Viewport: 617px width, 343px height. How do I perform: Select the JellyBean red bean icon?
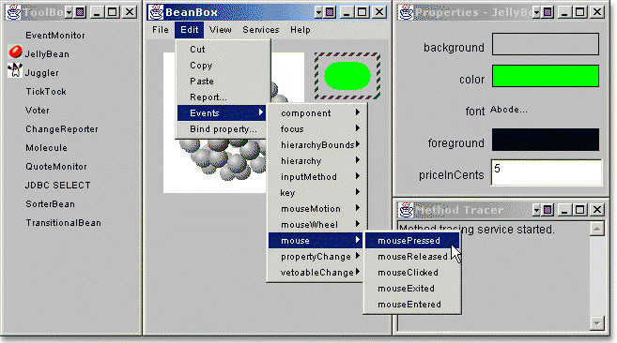tap(15, 52)
